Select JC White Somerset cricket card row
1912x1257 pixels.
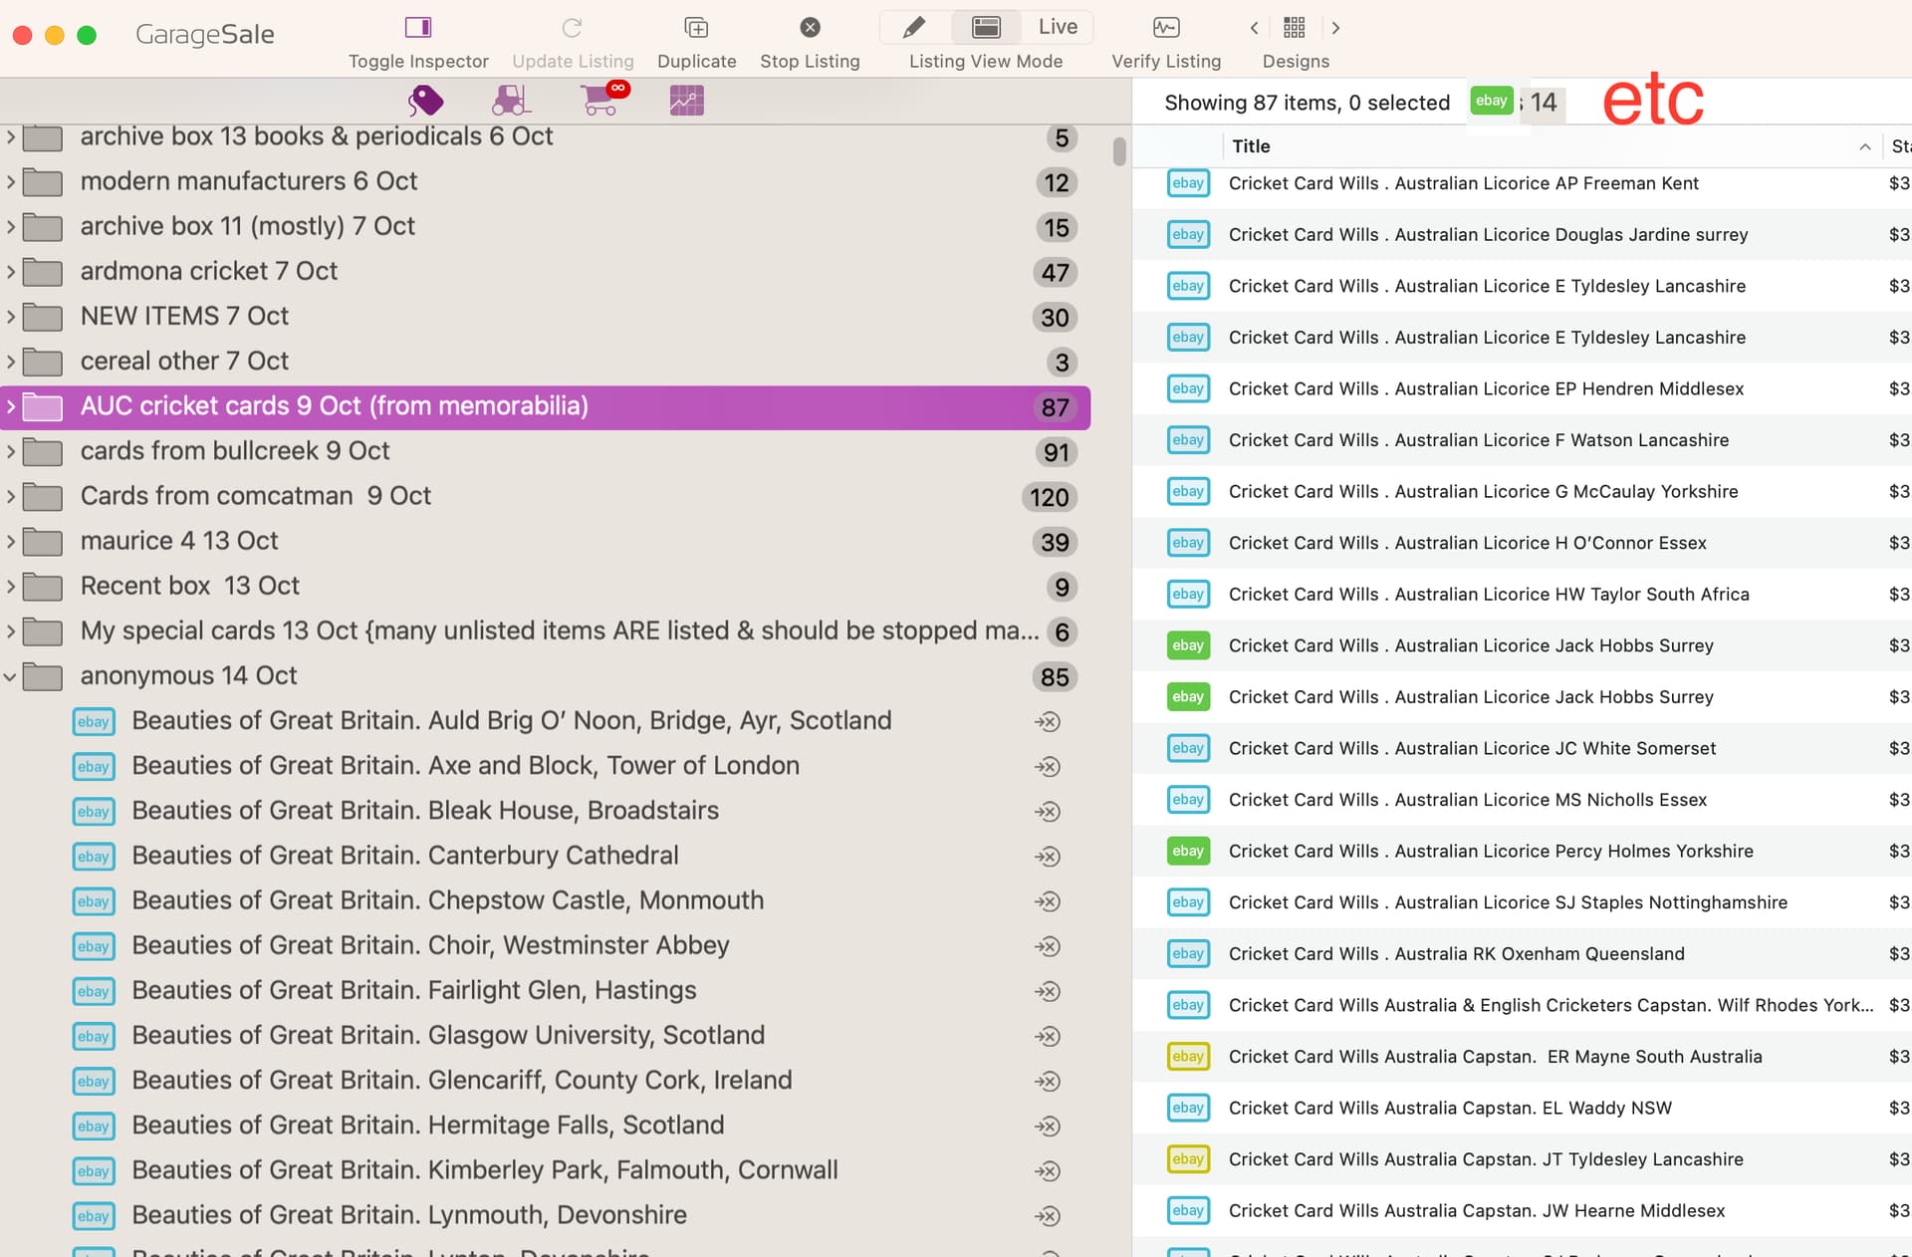tap(1522, 749)
